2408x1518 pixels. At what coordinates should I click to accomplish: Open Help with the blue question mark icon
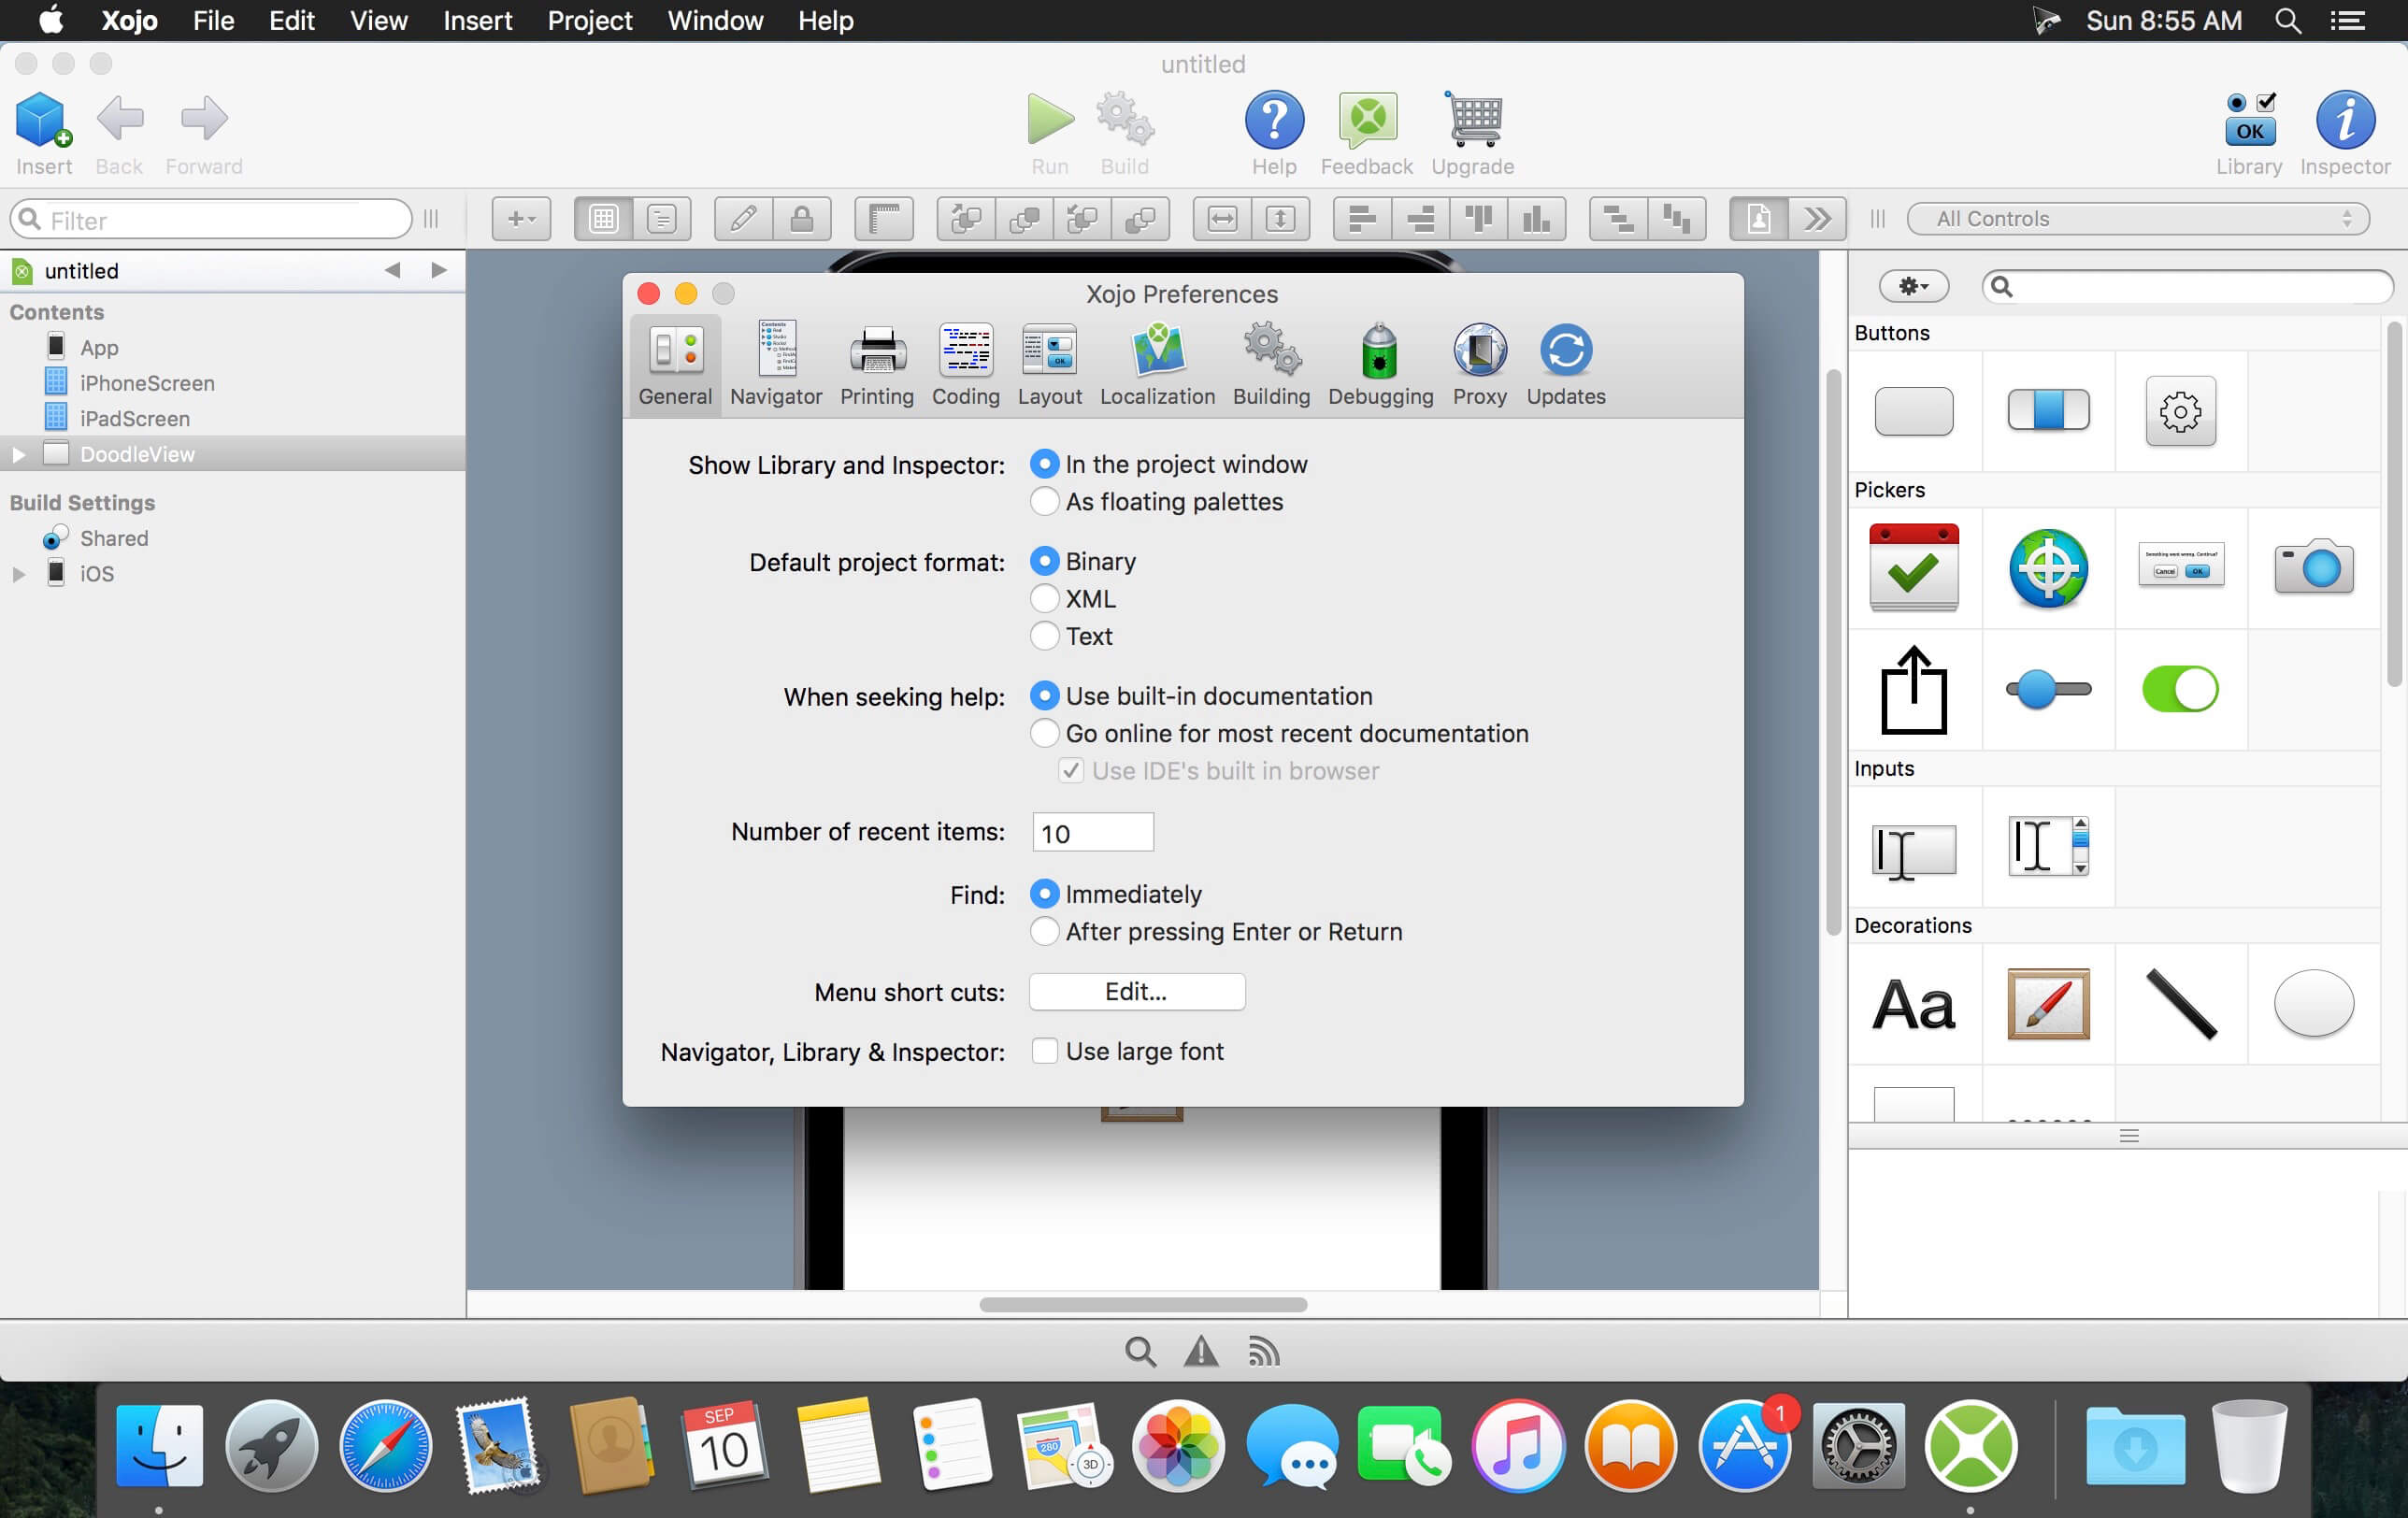point(1273,119)
